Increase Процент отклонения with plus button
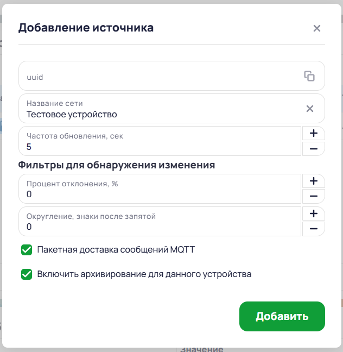 (314, 181)
